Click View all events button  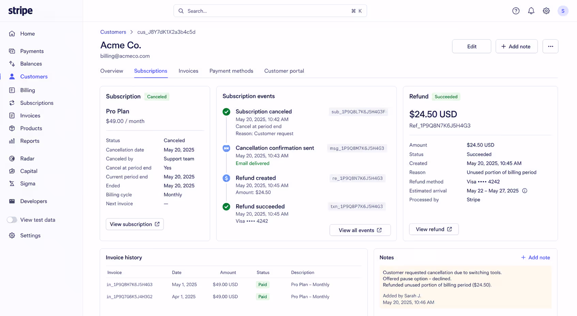click(360, 230)
